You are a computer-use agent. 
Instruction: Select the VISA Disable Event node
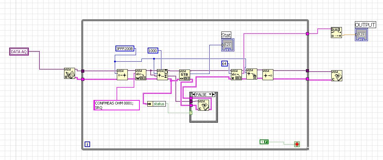click(x=268, y=74)
